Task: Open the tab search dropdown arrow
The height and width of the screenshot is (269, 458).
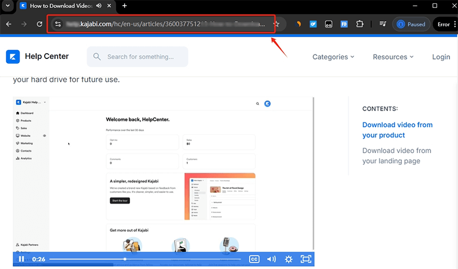Action: tap(7, 6)
